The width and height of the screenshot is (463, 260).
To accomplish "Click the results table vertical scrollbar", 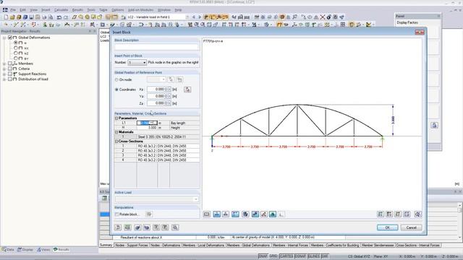I will 460,221.
